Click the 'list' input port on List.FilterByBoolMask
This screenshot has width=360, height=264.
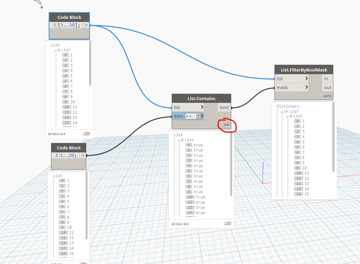pyautogui.click(x=280, y=79)
